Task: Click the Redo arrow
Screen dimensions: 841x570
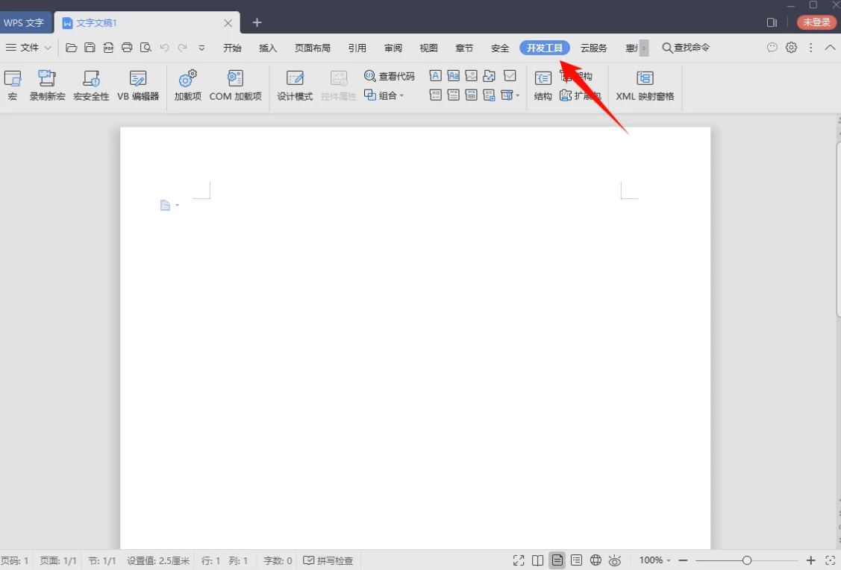Action: tap(182, 48)
